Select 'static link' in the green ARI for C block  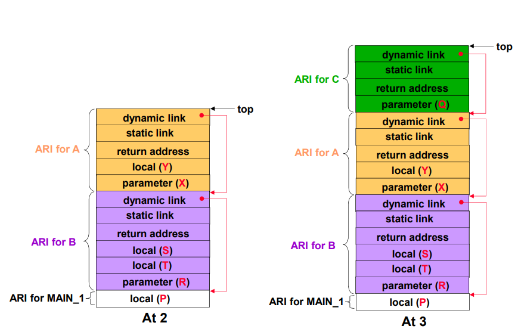tap(412, 70)
